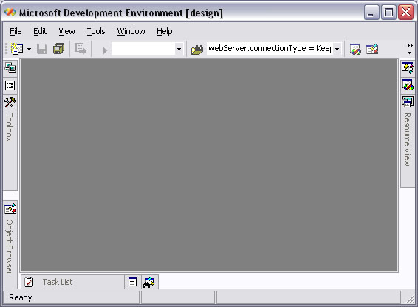Image resolution: width=418 pixels, height=307 pixels.
Task: Open the Find Results binoculars tab icon
Action: 149,282
